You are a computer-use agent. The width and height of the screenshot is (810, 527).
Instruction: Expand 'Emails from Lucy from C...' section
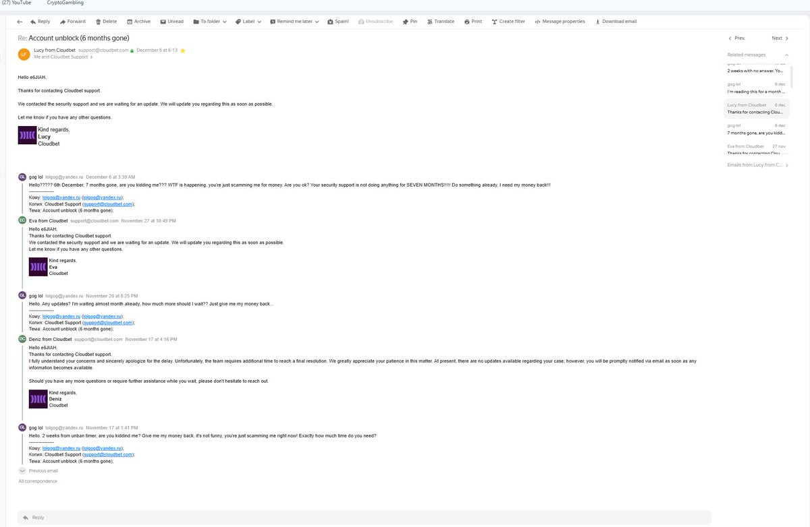[x=757, y=165]
